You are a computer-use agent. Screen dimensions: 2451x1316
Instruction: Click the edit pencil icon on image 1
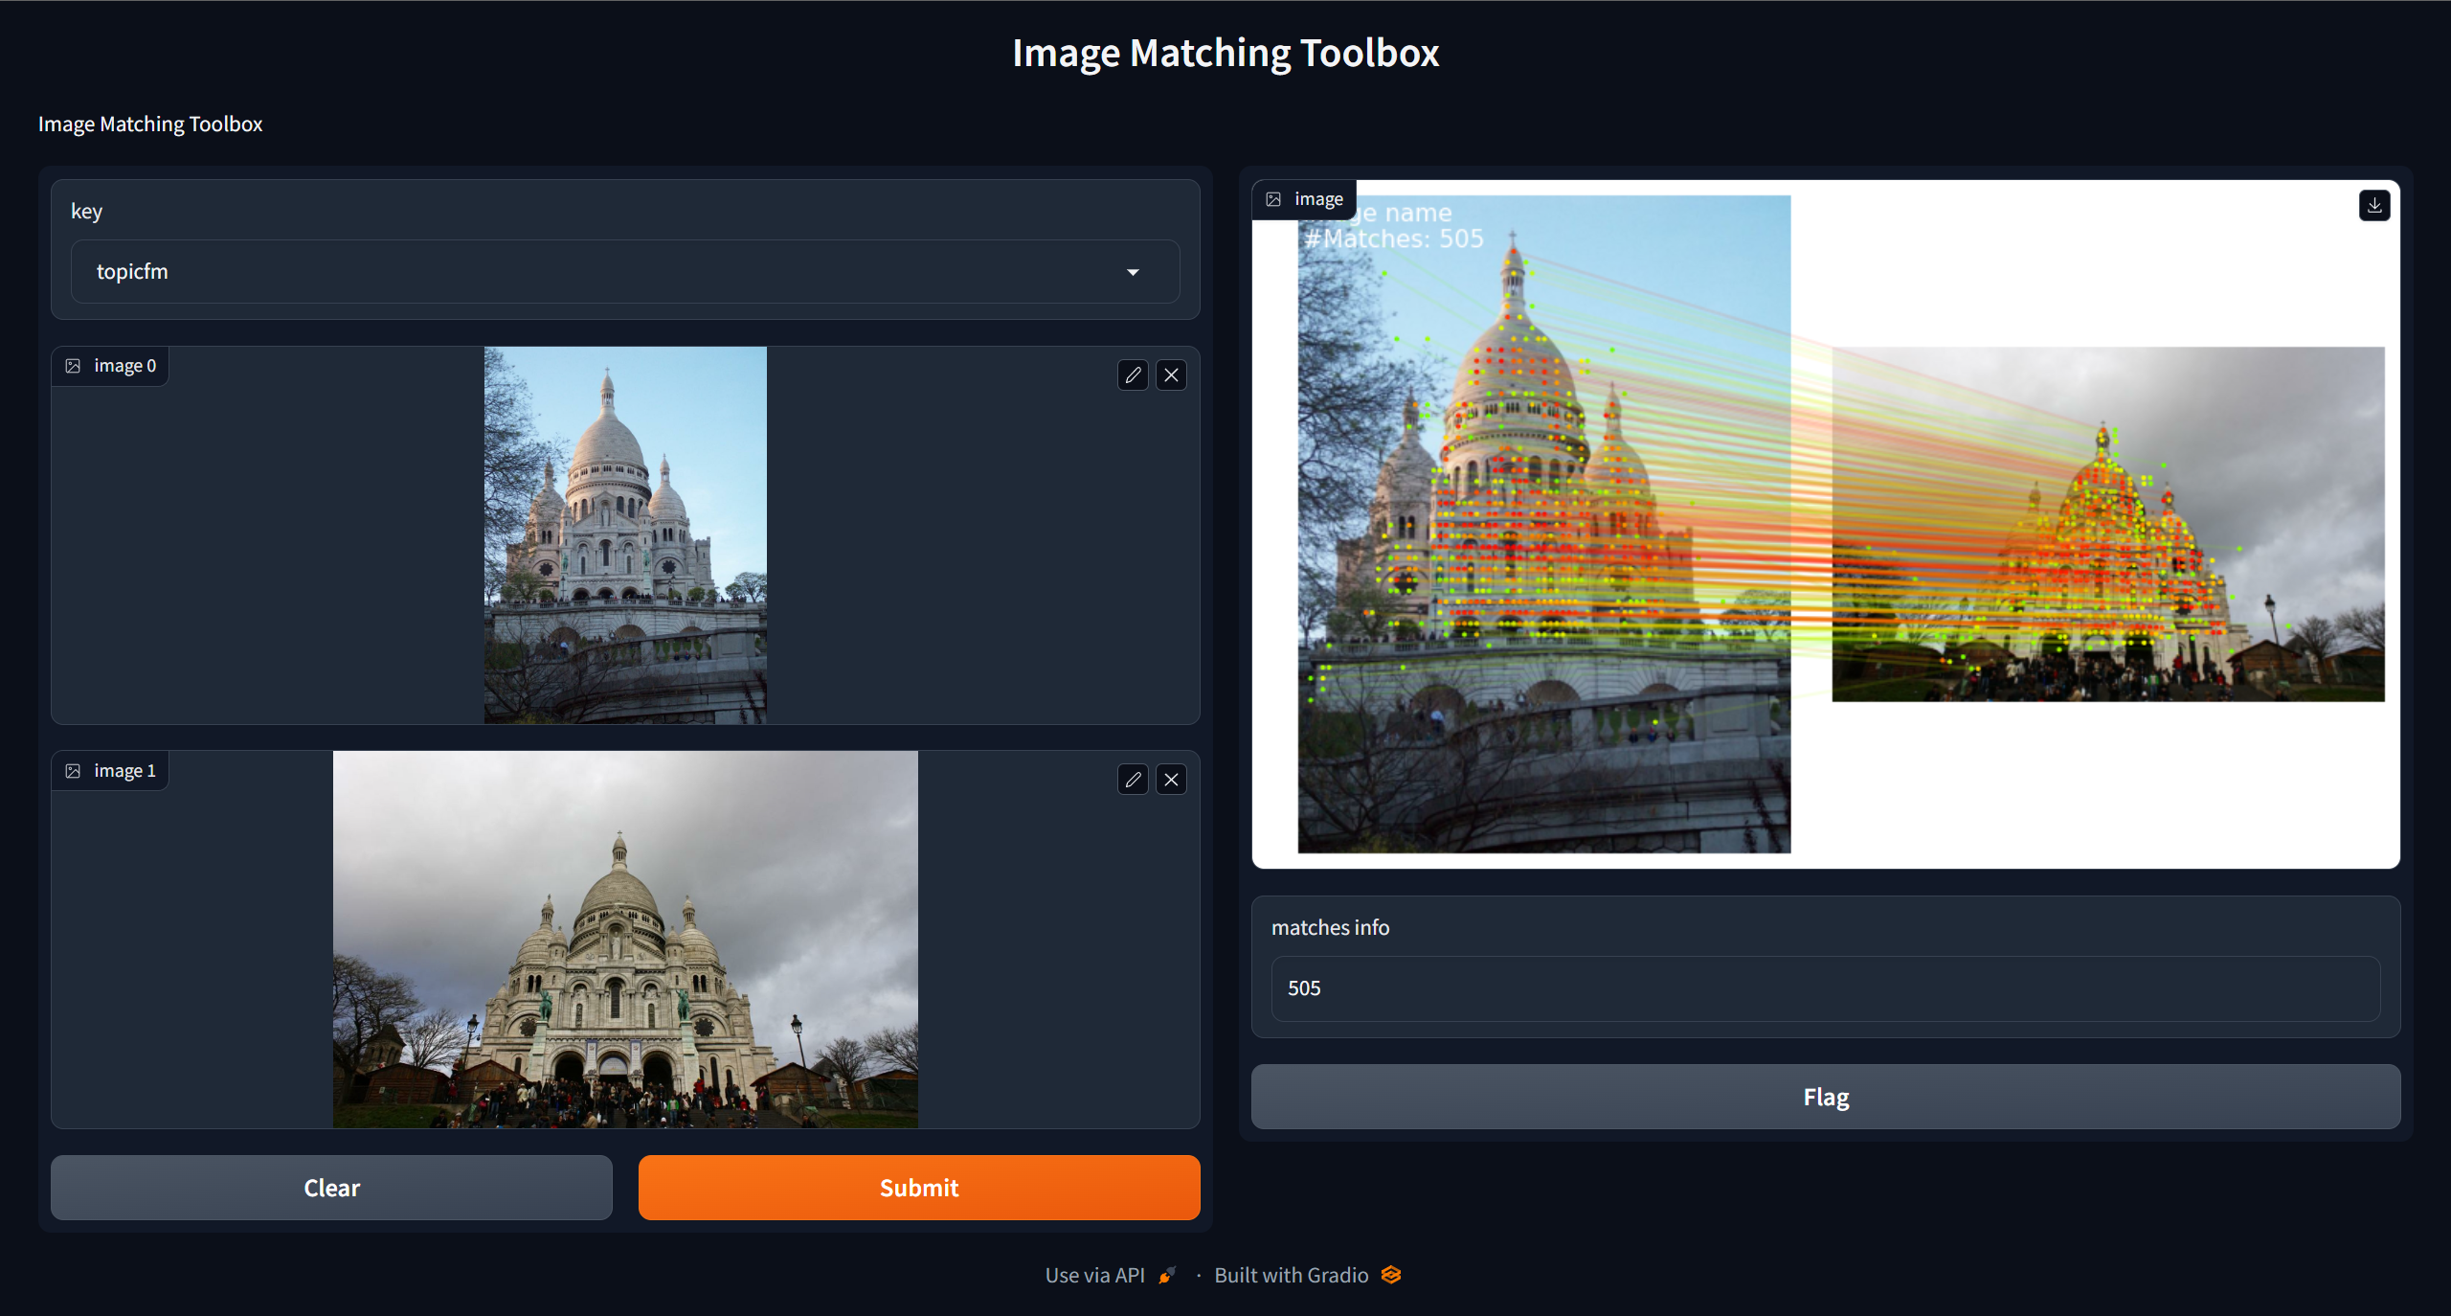point(1133,780)
